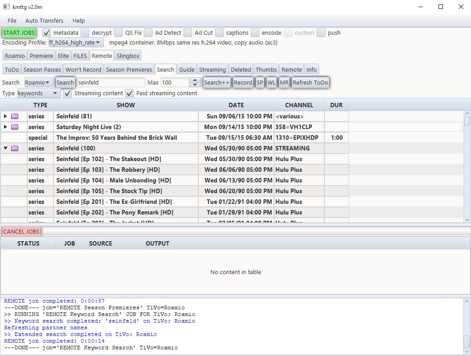
Task: Open the Encoding Profile dropdown
Action: 76,43
